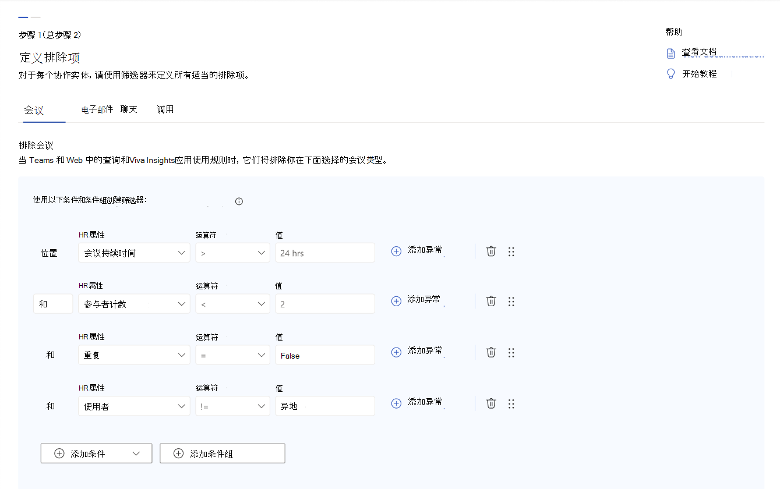
Task: Expand the 添加条件 split button
Action: tap(136, 453)
